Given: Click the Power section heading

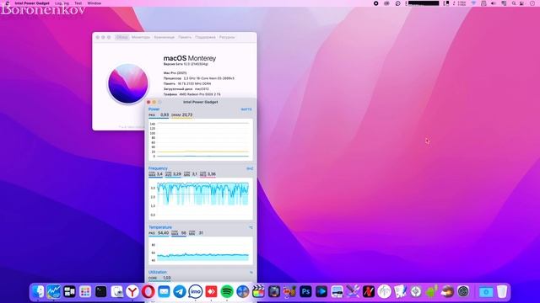Looking at the screenshot, I should [154, 109].
